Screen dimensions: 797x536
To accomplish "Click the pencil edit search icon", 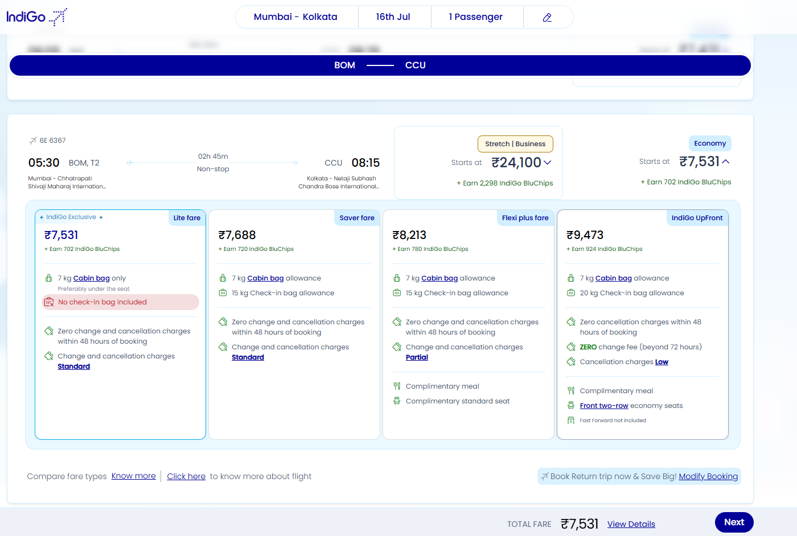I will (547, 17).
